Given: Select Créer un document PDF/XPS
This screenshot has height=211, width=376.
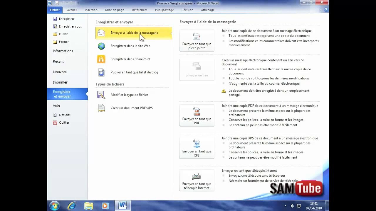Looking at the screenshot, I should pyautogui.click(x=134, y=108).
